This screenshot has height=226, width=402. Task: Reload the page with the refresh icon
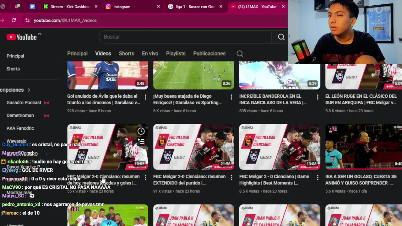[14, 20]
